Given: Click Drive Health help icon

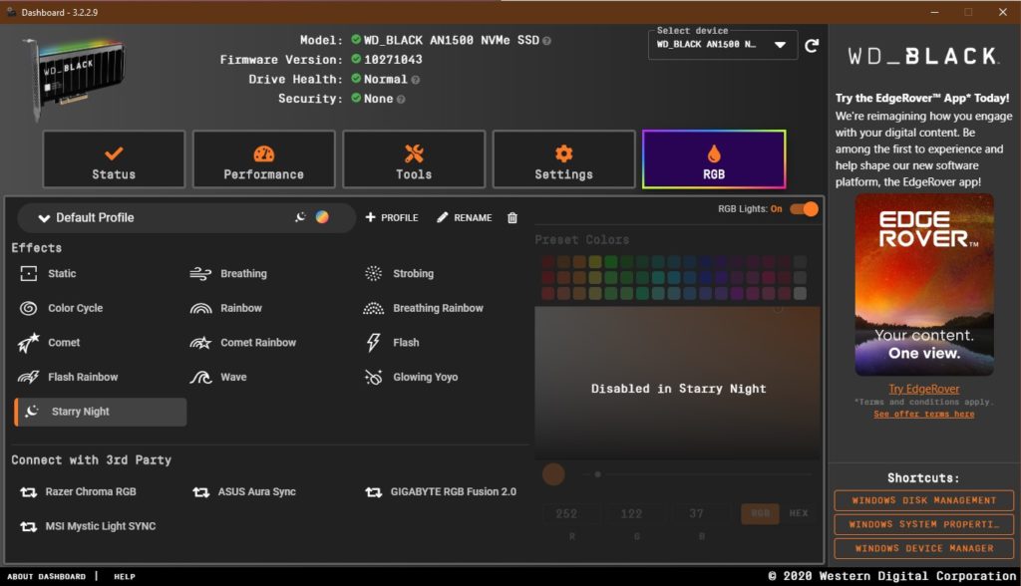Looking at the screenshot, I should click(416, 80).
